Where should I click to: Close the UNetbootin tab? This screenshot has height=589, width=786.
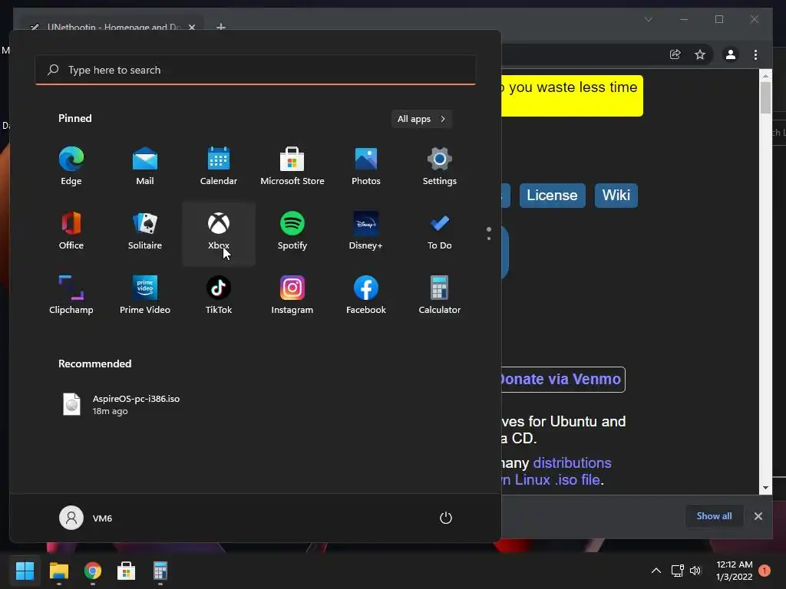click(192, 27)
